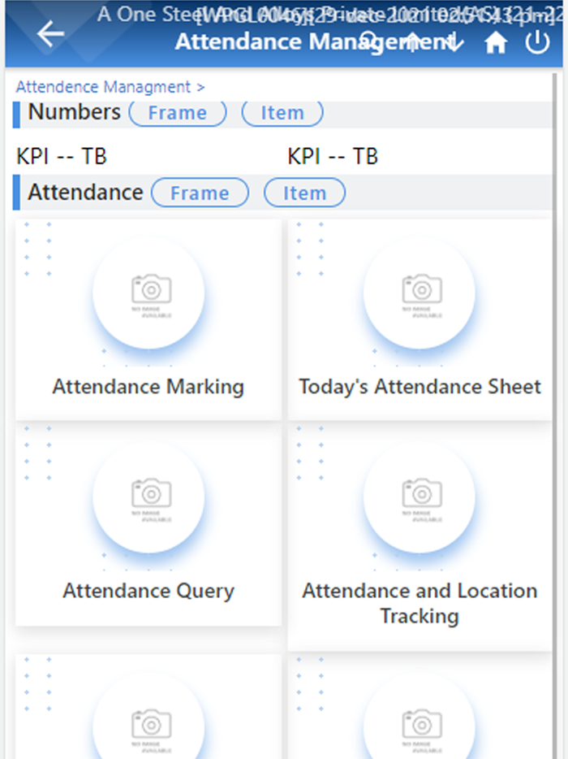Click the no-image icon on Today's Attendance Sheet

coord(420,291)
